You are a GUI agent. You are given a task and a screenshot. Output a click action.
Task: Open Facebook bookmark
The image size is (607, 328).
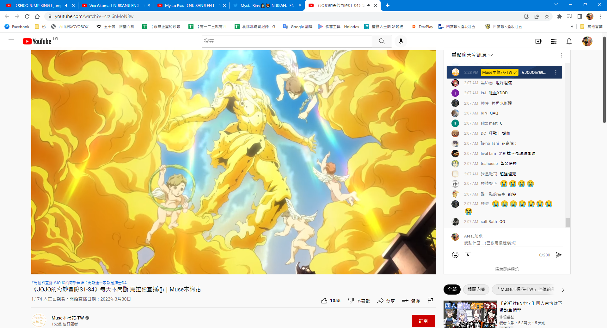(17, 27)
